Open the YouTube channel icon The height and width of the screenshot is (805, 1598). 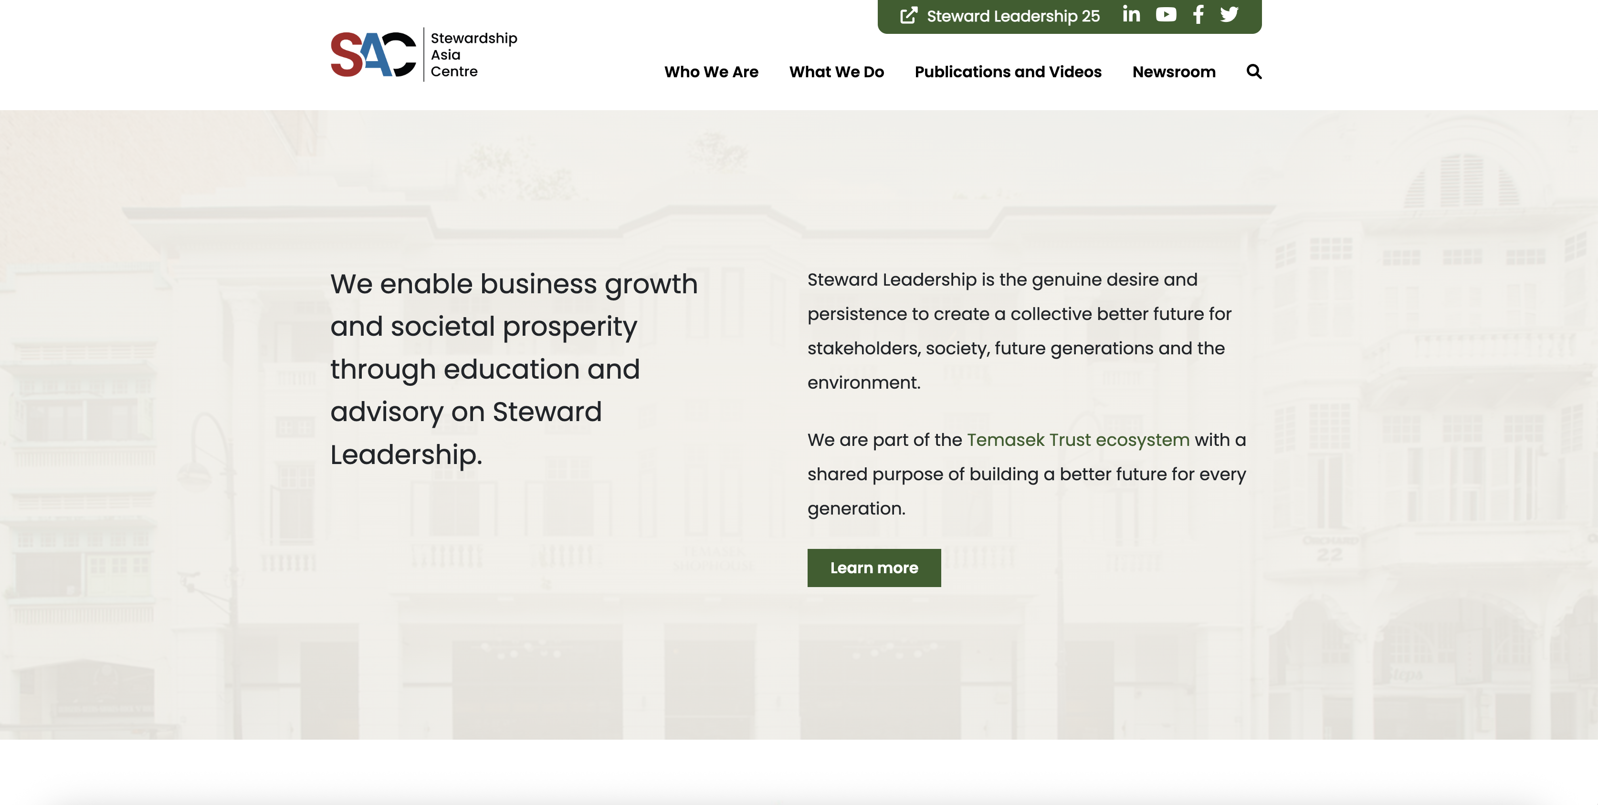[1166, 14]
